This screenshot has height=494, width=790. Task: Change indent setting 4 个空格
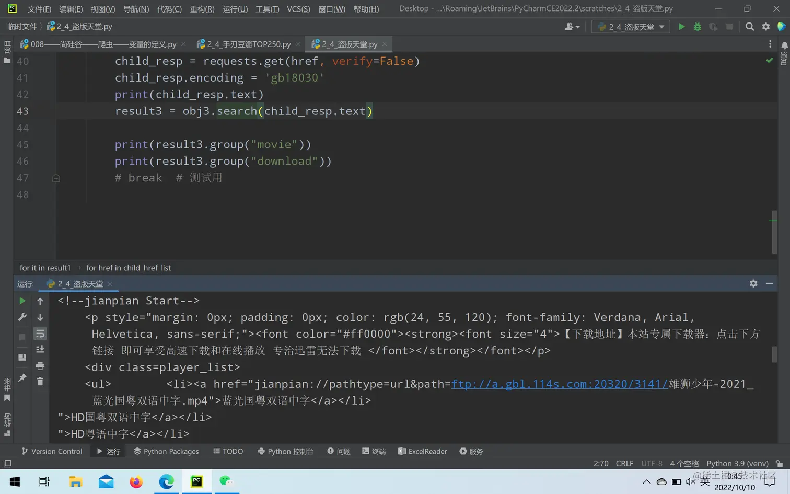pos(684,464)
